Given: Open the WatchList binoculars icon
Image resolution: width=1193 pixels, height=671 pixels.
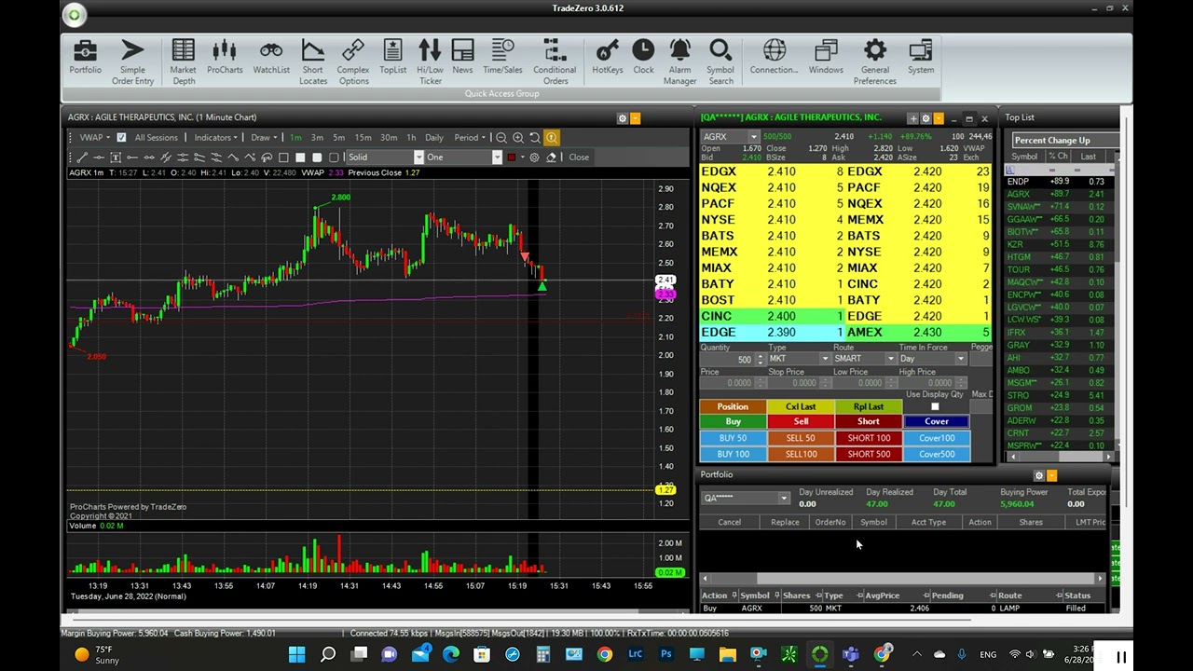Looking at the screenshot, I should [x=271, y=58].
